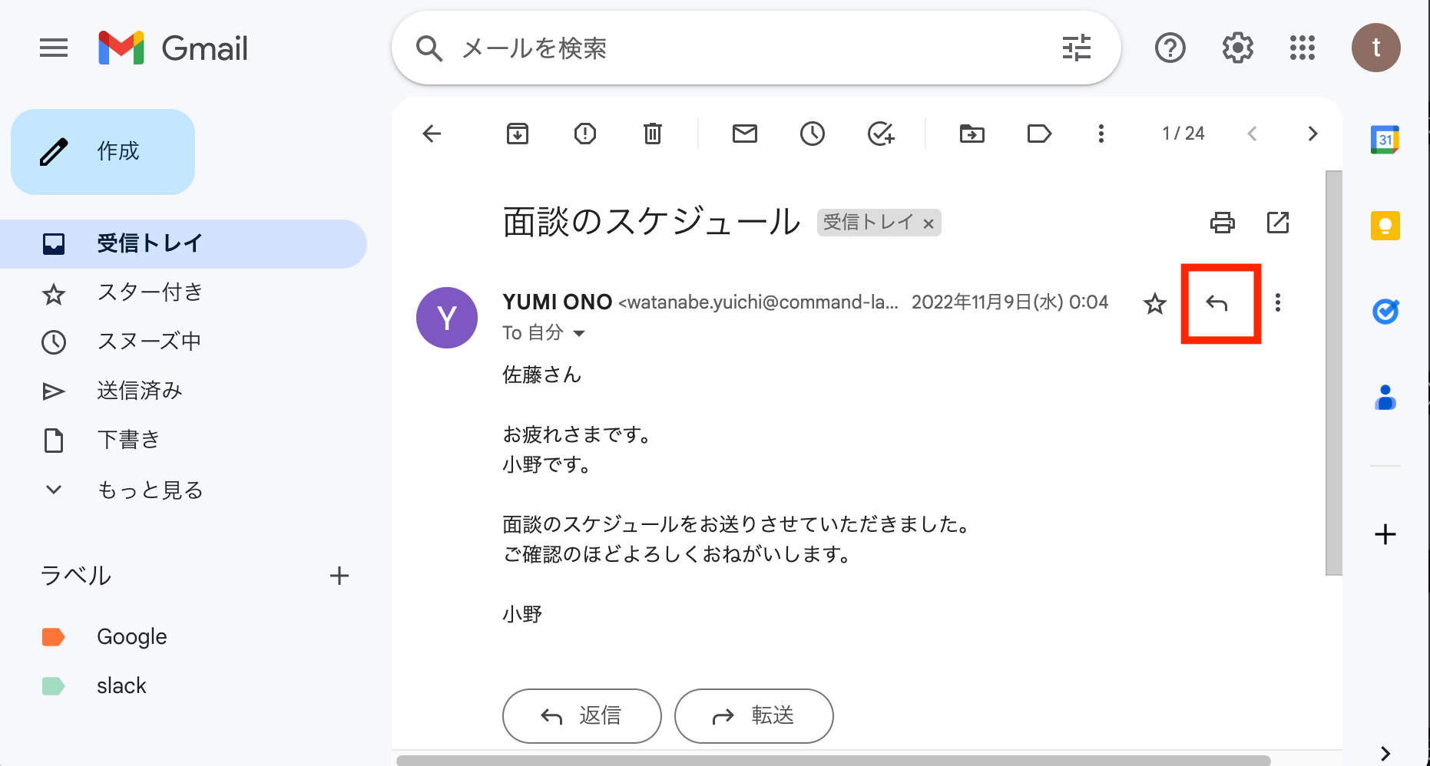Viewport: 1430px width, 766px height.
Task: Focus the メールを検索 search field
Action: coord(753,48)
